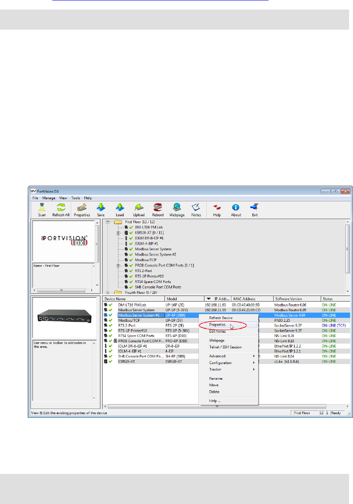This screenshot has width=353, height=504.
Task: Select Modbus Server System #2 in tree
Action: pos(155,255)
